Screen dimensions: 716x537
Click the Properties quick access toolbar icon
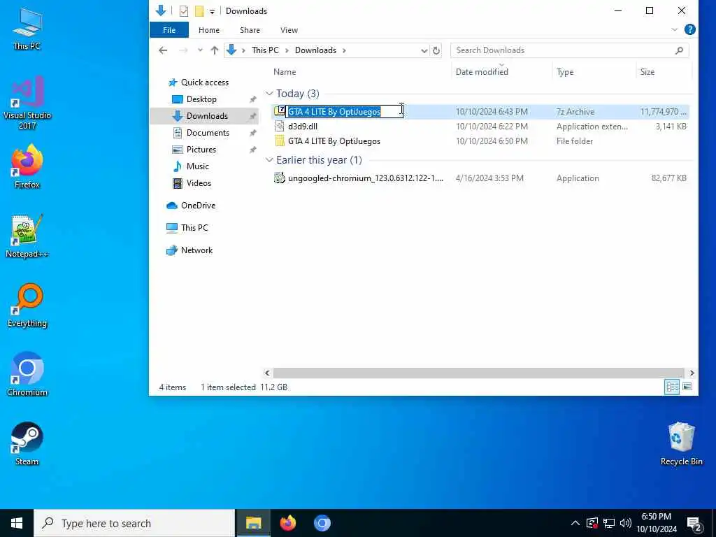[x=184, y=11]
